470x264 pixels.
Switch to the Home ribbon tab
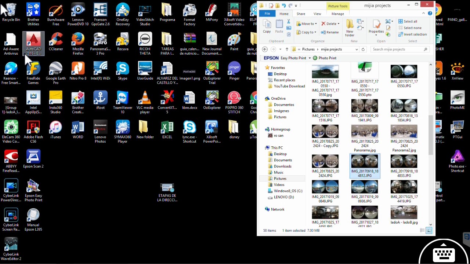(x=284, y=14)
